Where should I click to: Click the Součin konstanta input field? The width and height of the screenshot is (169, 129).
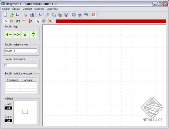[x=21, y=65]
